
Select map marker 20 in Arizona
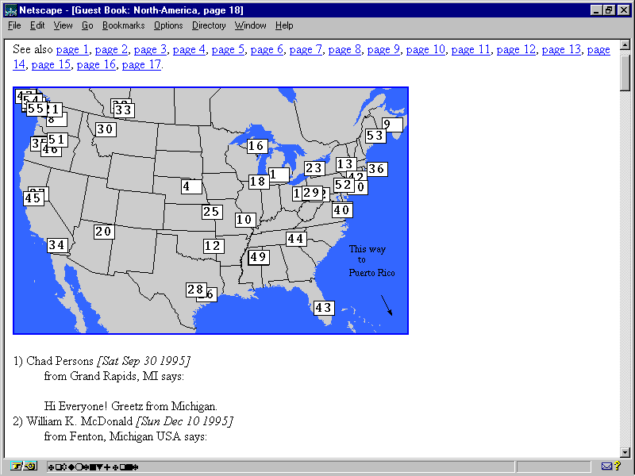(103, 232)
